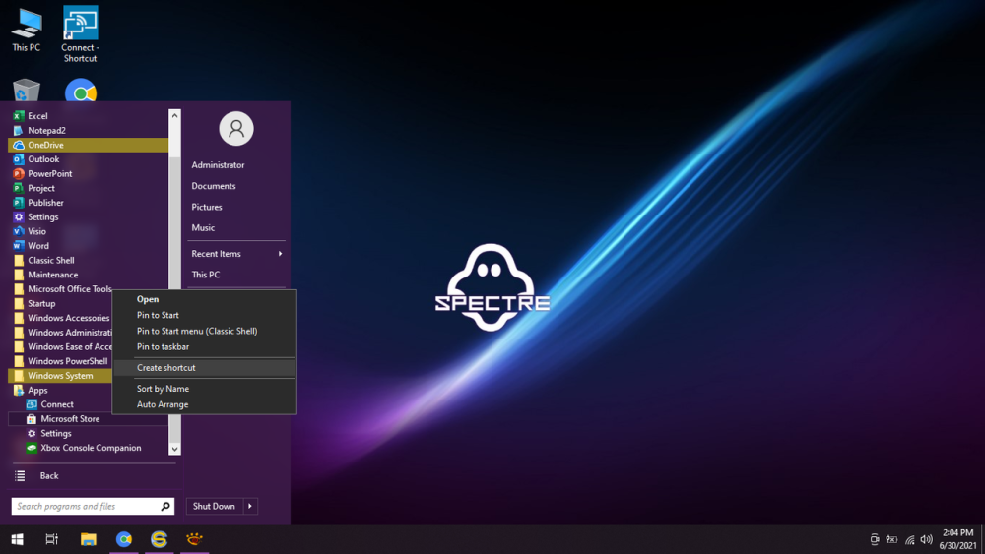Screen dimensions: 985x554
Task: Open Excel from the programs list
Action: pos(88,116)
